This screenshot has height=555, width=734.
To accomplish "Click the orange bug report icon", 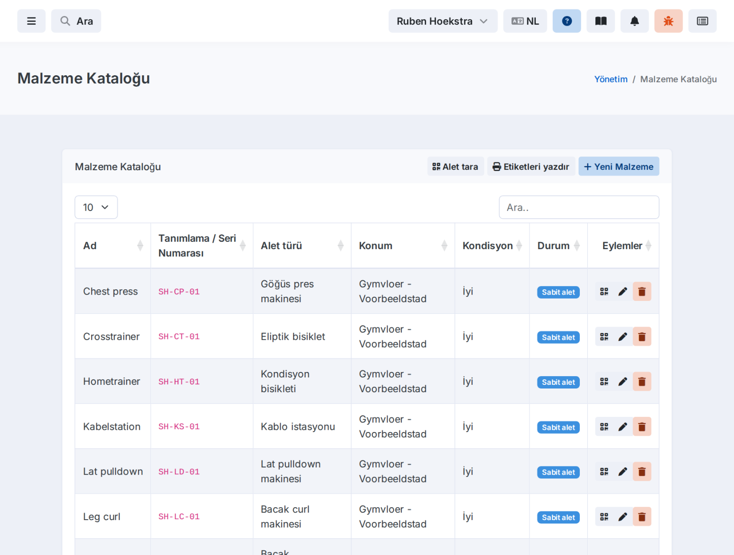I will coord(668,21).
